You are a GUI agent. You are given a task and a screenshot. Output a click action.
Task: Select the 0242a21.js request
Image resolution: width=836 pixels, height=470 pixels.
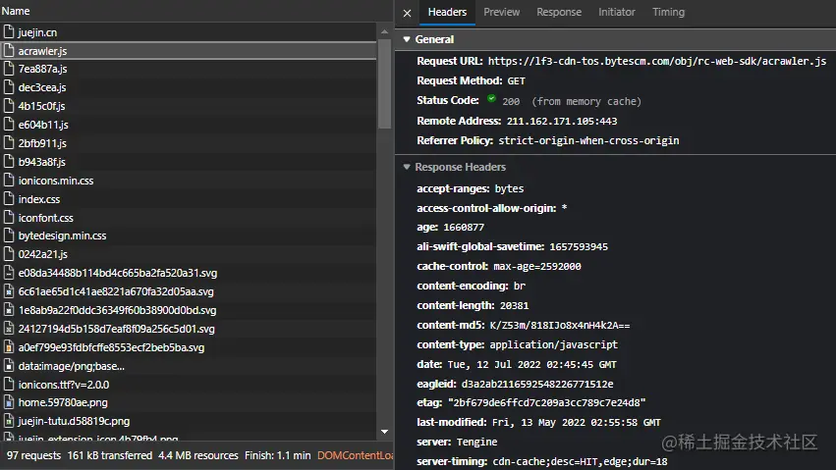[x=189, y=254]
